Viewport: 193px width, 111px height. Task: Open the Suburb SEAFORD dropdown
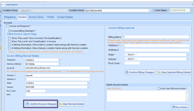[88, 87]
